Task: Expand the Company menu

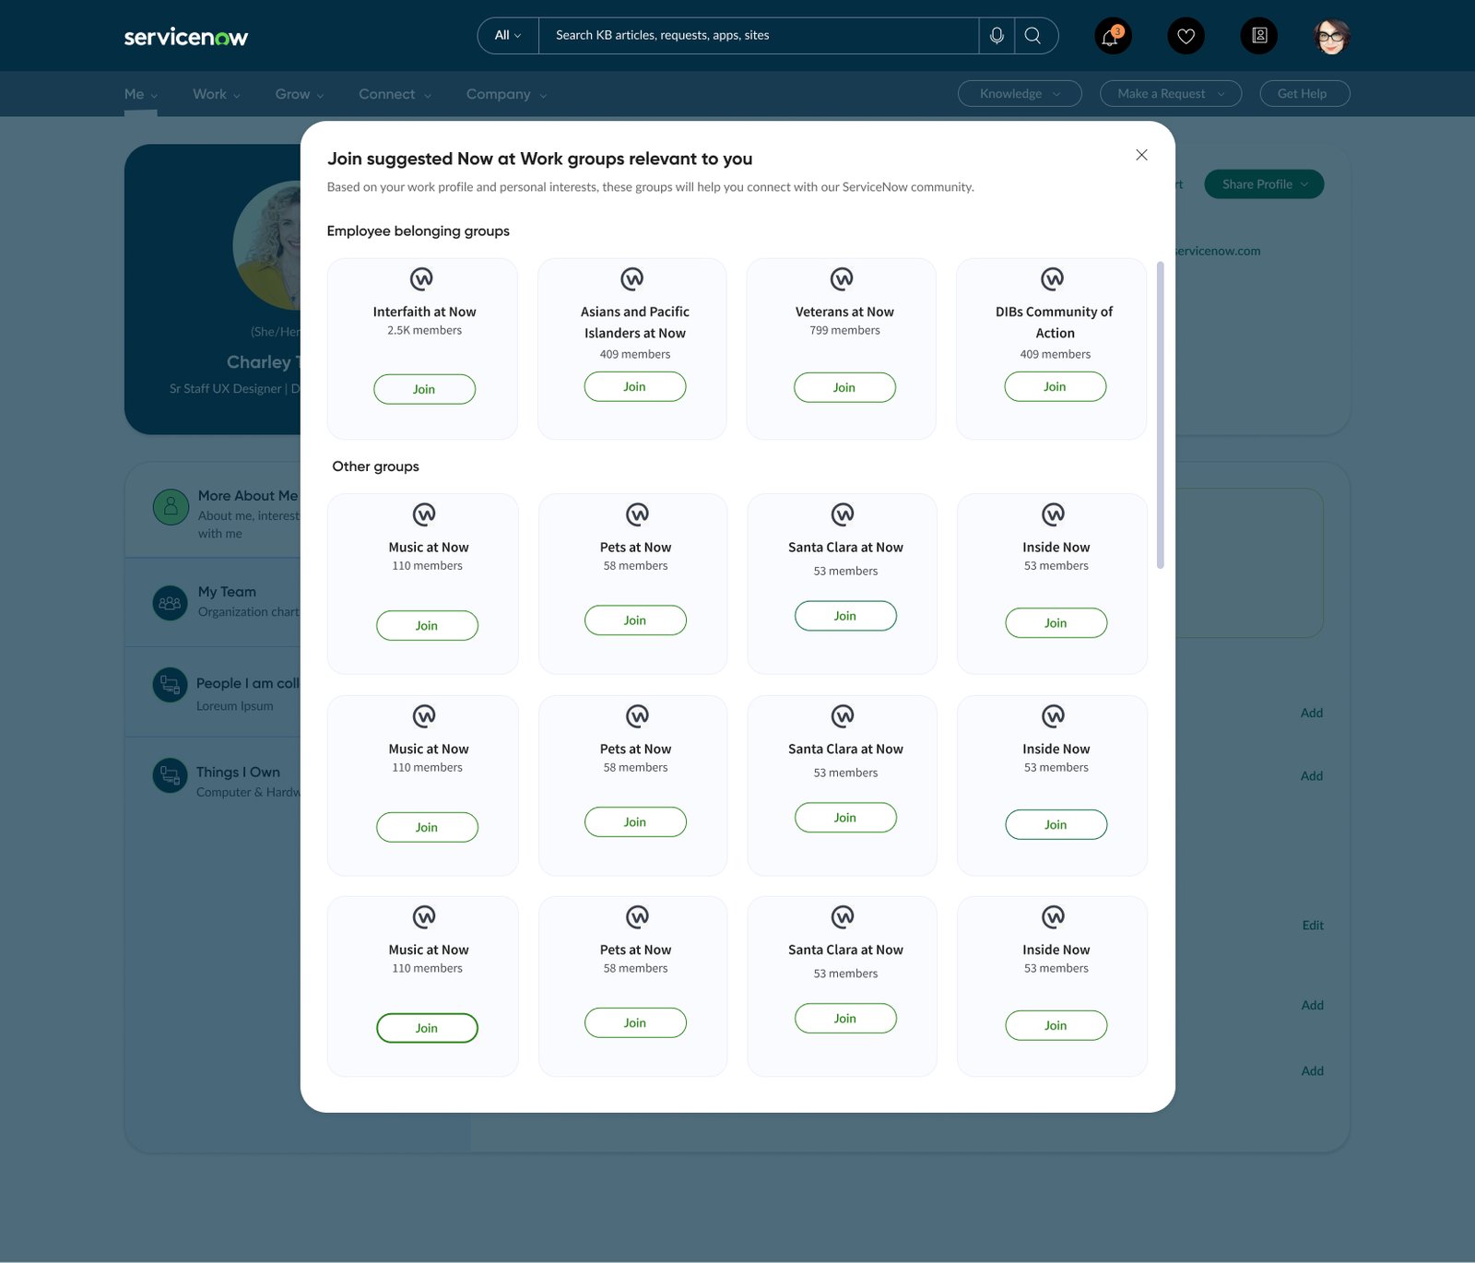Action: coord(507,94)
